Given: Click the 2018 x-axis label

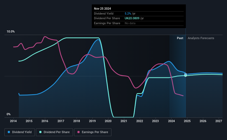Looking at the screenshot, I should (x=77, y=121).
